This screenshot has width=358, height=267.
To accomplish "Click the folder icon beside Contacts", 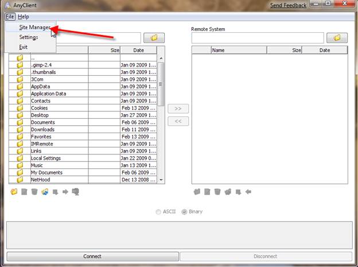I will point(20,101).
